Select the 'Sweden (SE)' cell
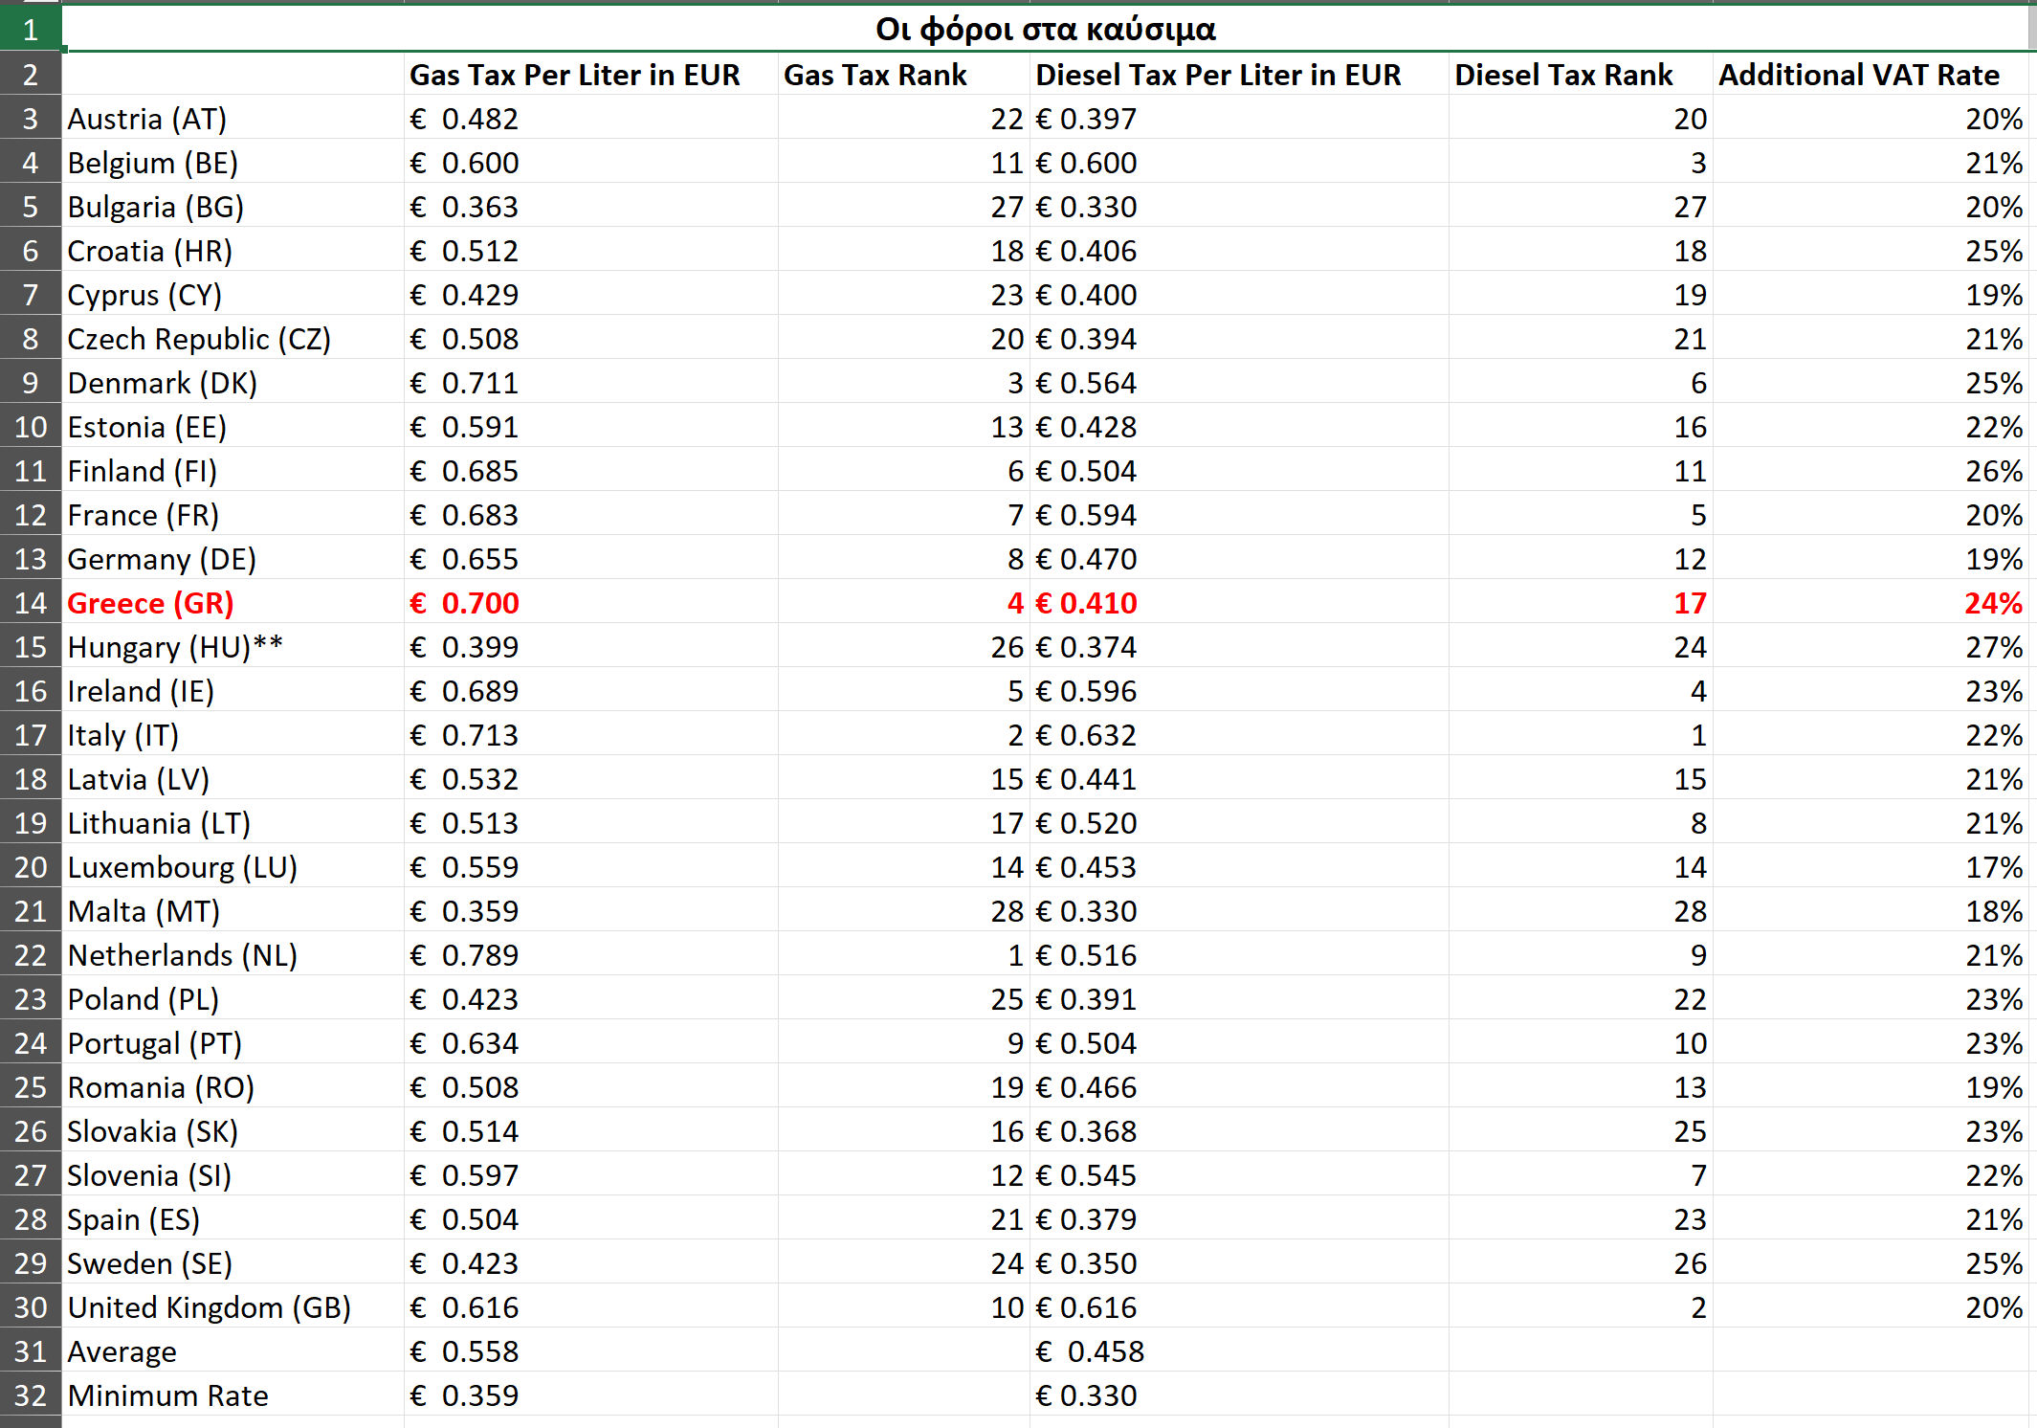2037x1428 pixels. click(232, 1263)
